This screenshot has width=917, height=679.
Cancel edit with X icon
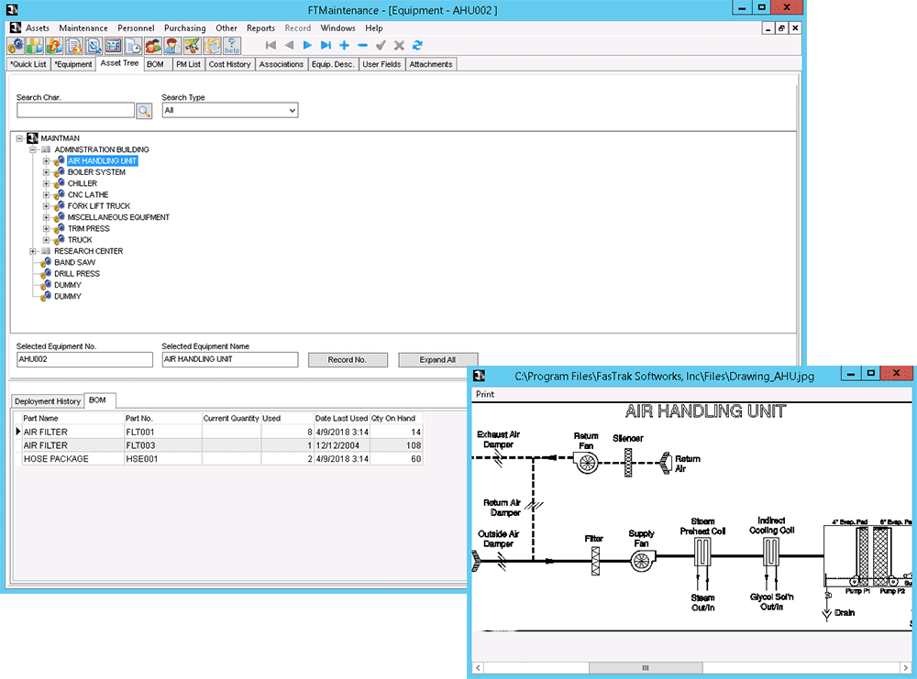tap(399, 46)
